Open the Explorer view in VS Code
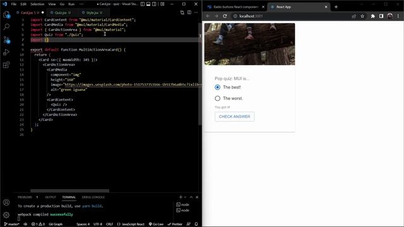Image resolution: width=404 pixels, height=227 pixels. [6, 15]
